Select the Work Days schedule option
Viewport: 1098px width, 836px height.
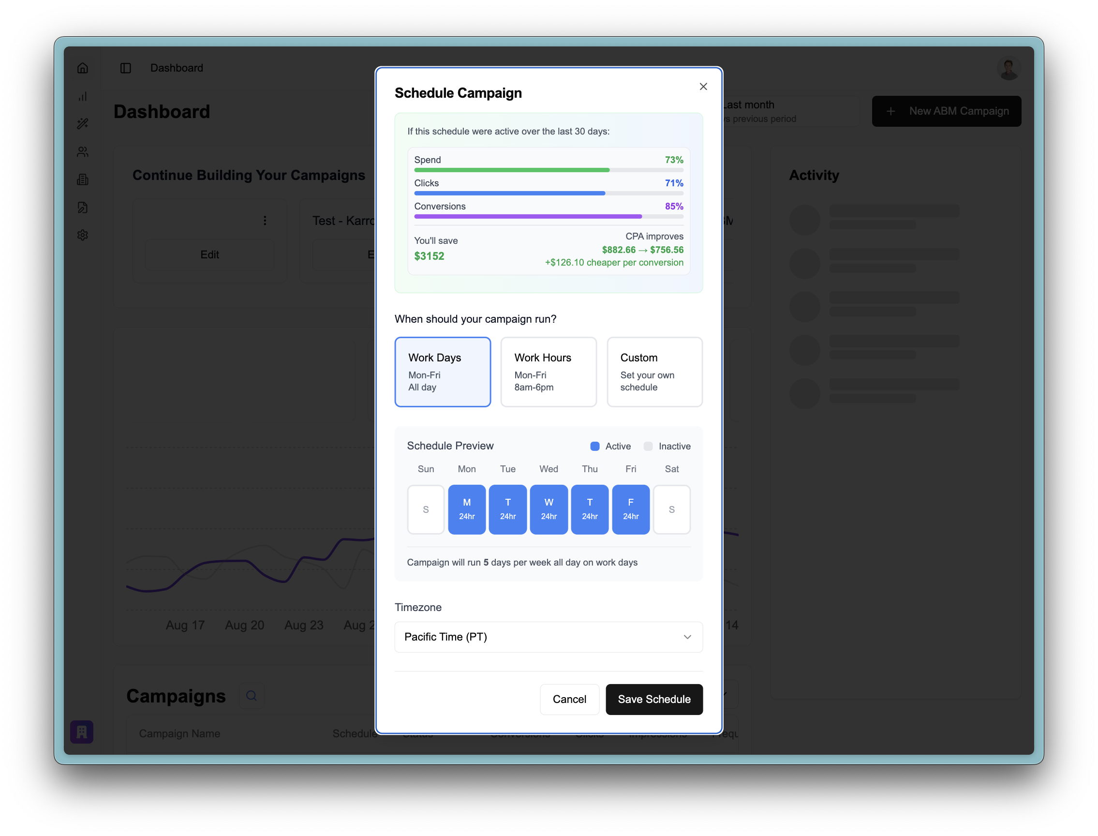pyautogui.click(x=442, y=372)
